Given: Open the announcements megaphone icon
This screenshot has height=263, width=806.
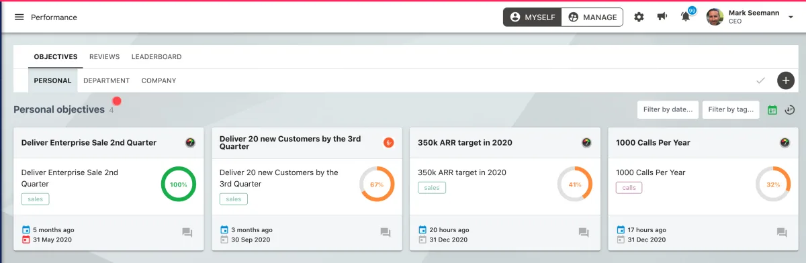Looking at the screenshot, I should pyautogui.click(x=662, y=17).
